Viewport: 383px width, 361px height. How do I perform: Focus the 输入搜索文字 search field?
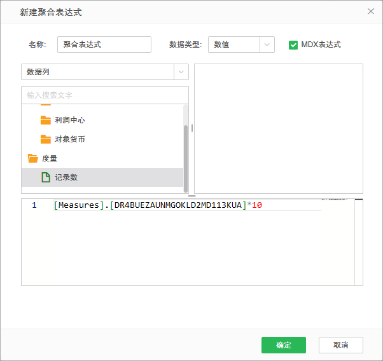105,95
